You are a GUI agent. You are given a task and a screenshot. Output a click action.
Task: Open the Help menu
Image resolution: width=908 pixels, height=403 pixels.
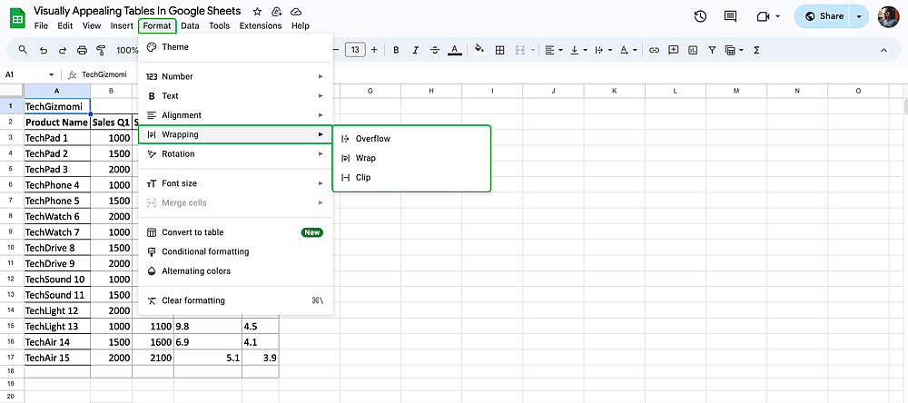click(x=301, y=25)
